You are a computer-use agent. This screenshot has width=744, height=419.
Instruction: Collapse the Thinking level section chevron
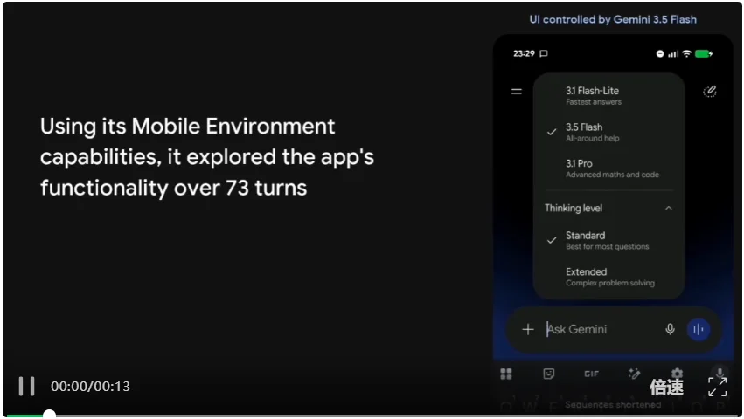[x=669, y=208]
